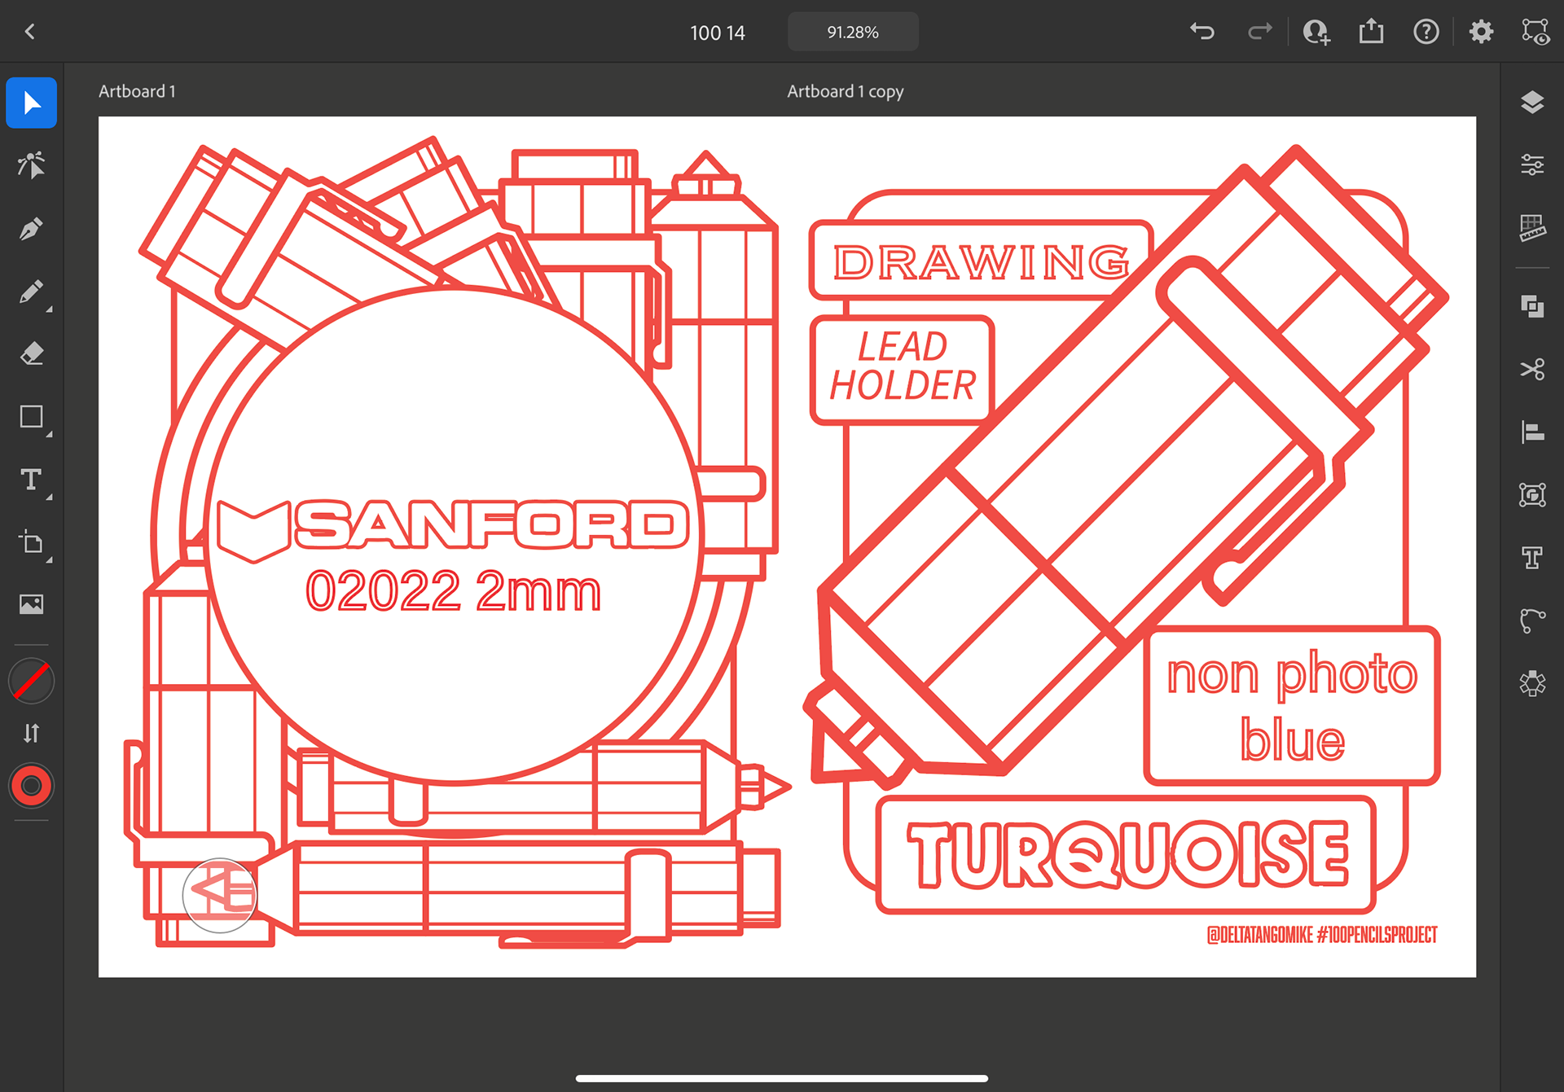
Task: Open the Repeat panel
Action: 1532,683
